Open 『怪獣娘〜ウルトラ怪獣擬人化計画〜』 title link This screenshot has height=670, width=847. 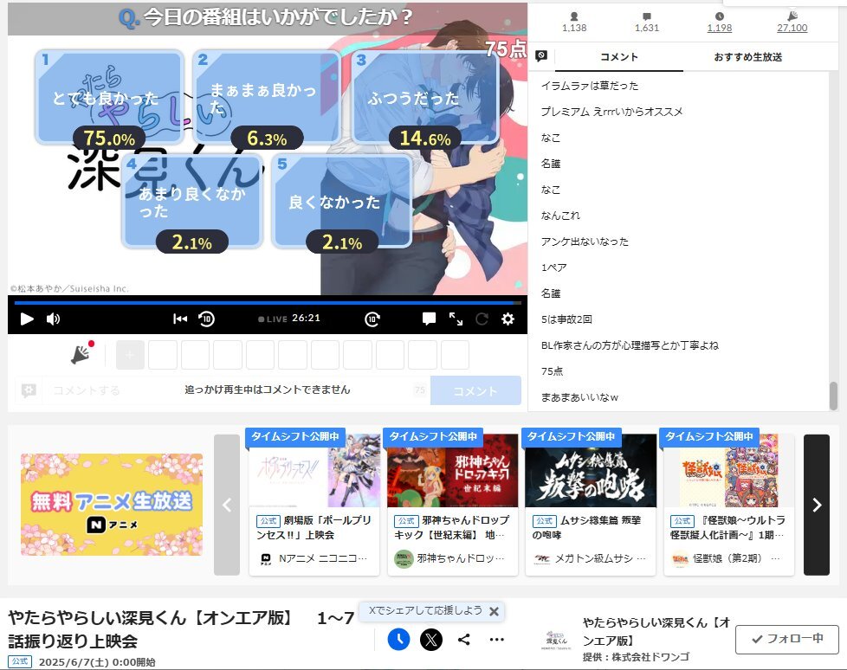tap(728, 527)
